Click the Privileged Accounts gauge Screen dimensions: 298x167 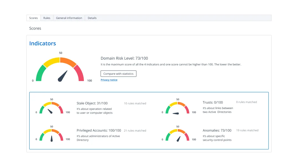[51, 135]
